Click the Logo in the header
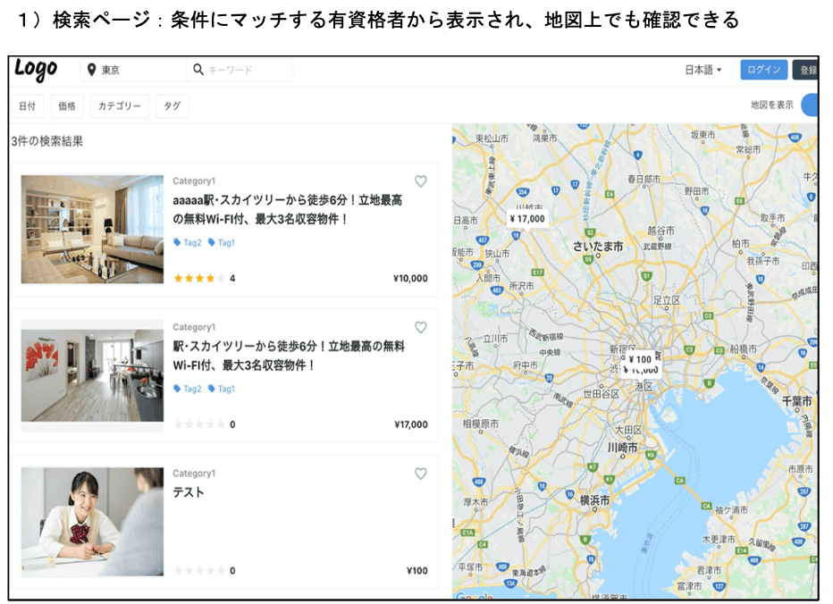833x604 pixels. click(36, 70)
